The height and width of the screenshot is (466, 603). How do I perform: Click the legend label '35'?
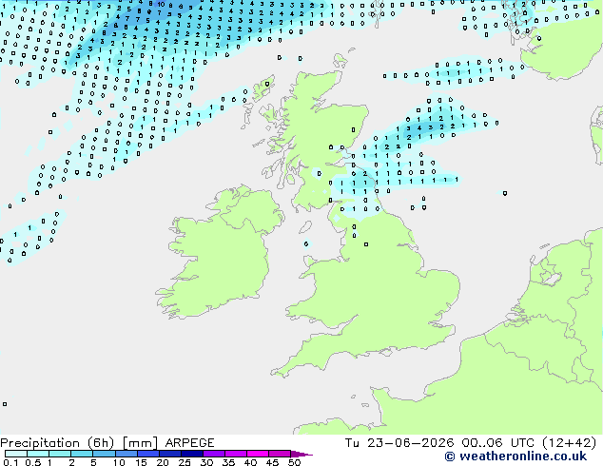pos(228,462)
